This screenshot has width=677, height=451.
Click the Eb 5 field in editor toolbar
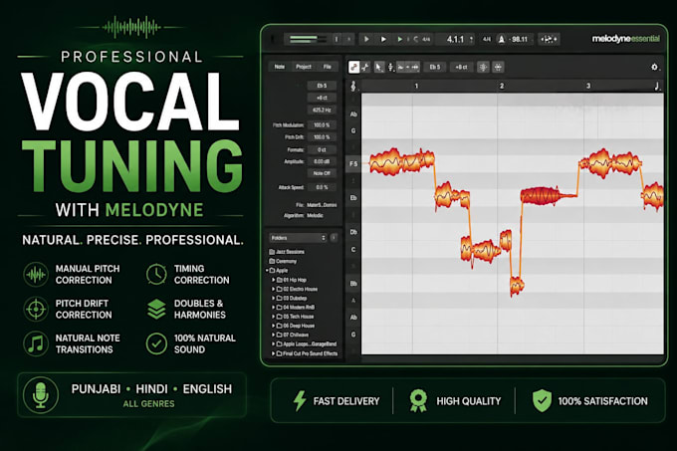tap(435, 67)
